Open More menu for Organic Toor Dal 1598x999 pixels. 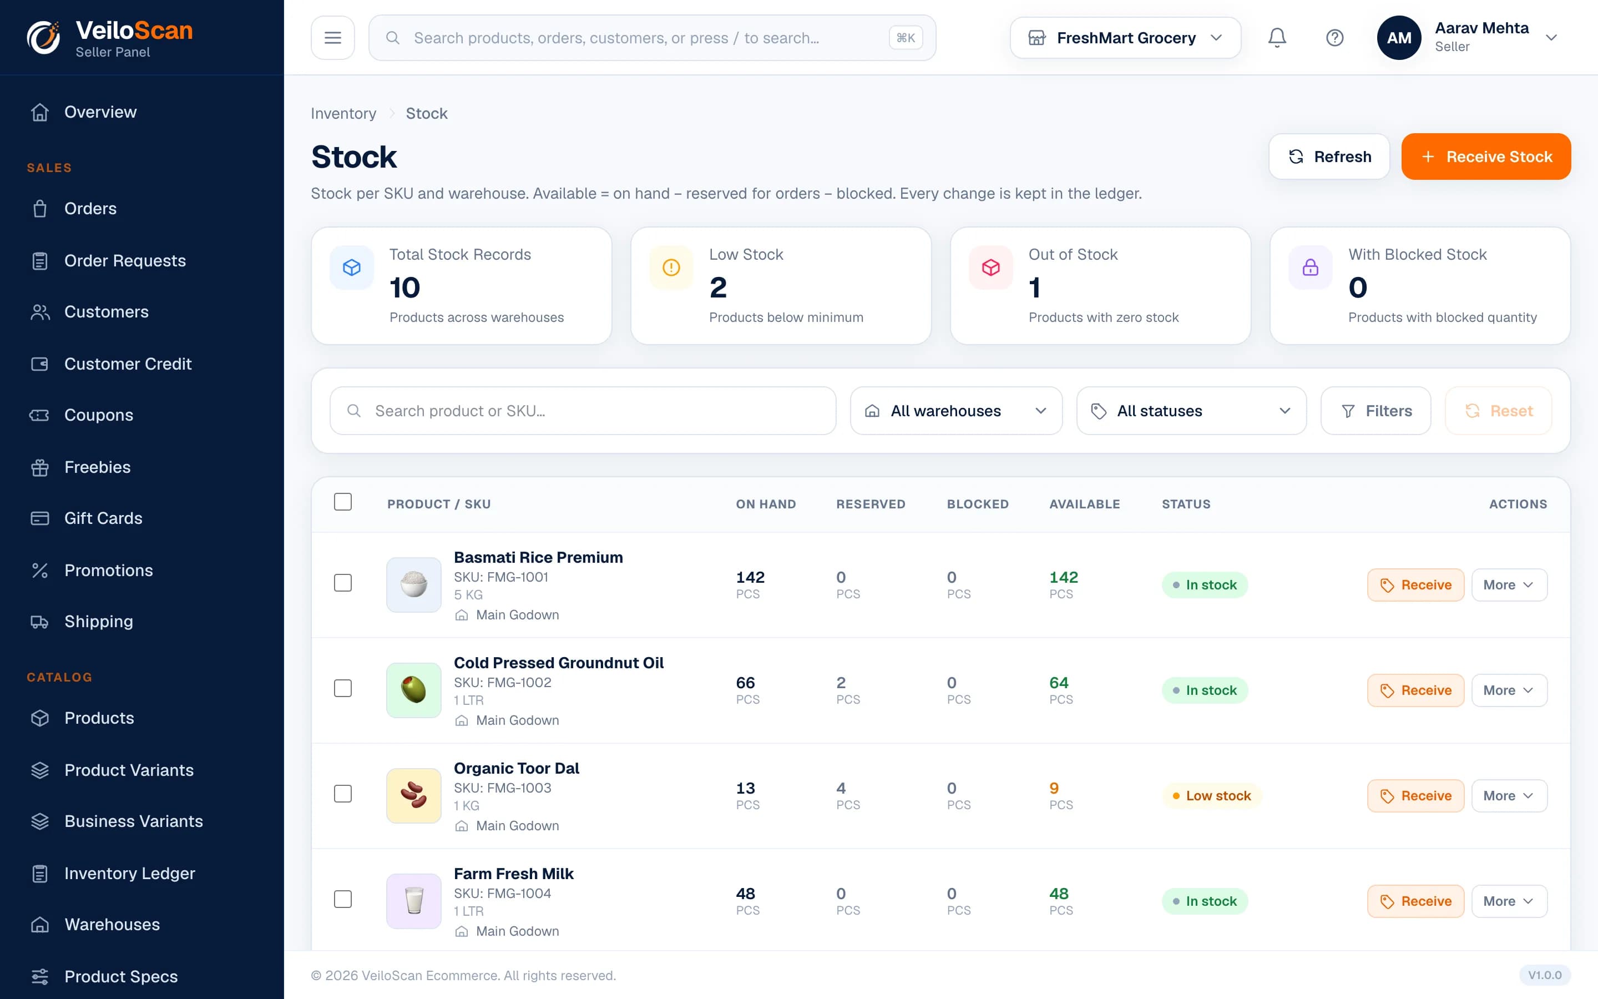1509,795
